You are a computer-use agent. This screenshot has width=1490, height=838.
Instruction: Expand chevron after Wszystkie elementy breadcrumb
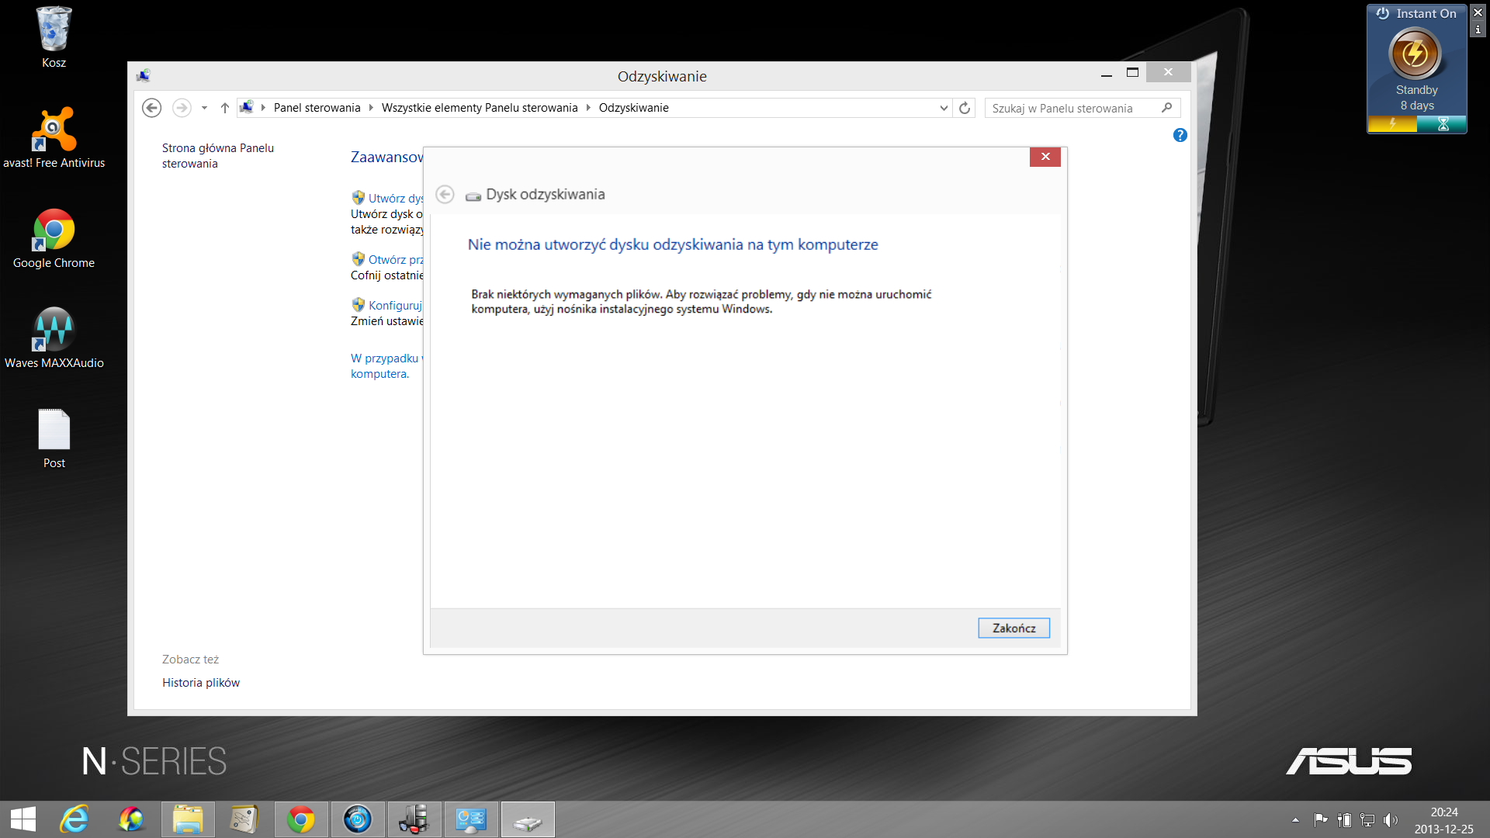(587, 108)
